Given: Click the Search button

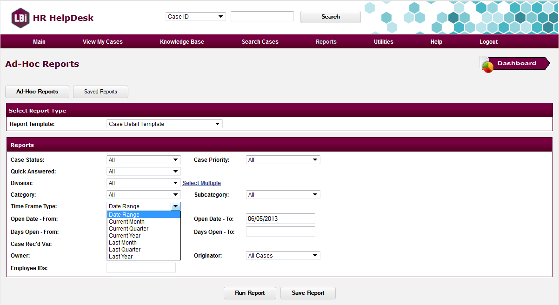Looking at the screenshot, I should coord(331,17).
